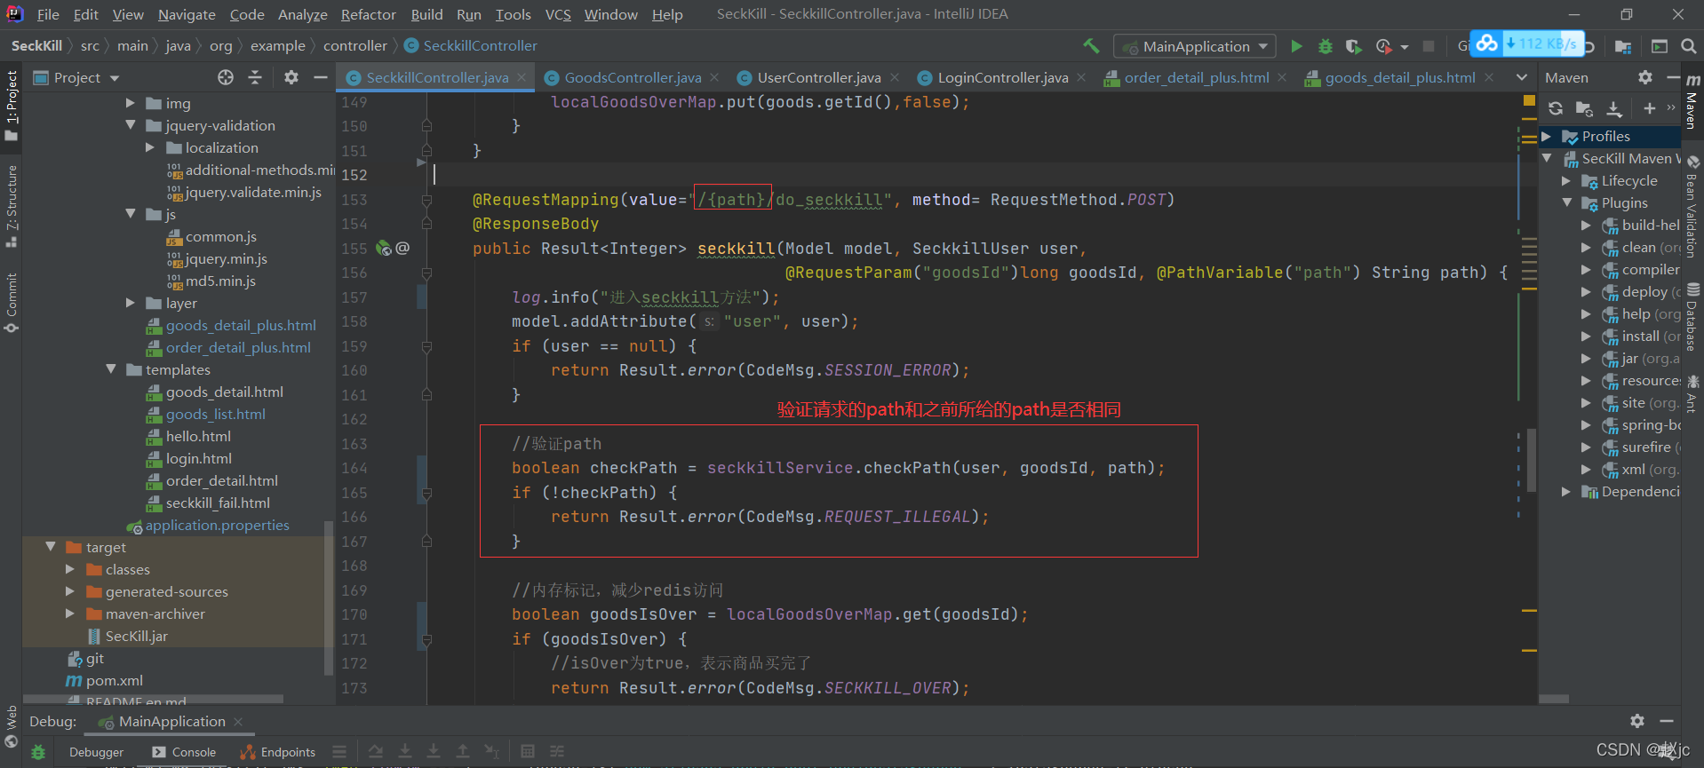The height and width of the screenshot is (768, 1704).
Task: Click the Rerun debug bug icon in Debug panel
Action: pos(38,752)
